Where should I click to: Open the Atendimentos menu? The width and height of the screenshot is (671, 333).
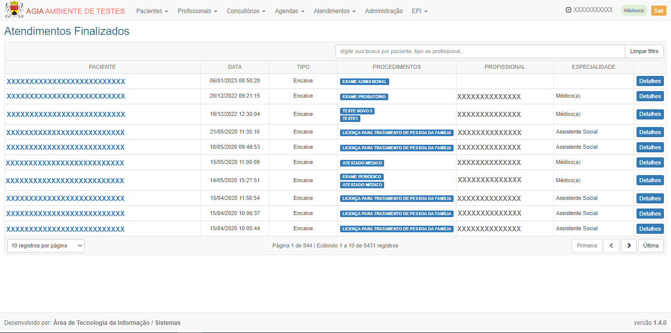point(334,11)
